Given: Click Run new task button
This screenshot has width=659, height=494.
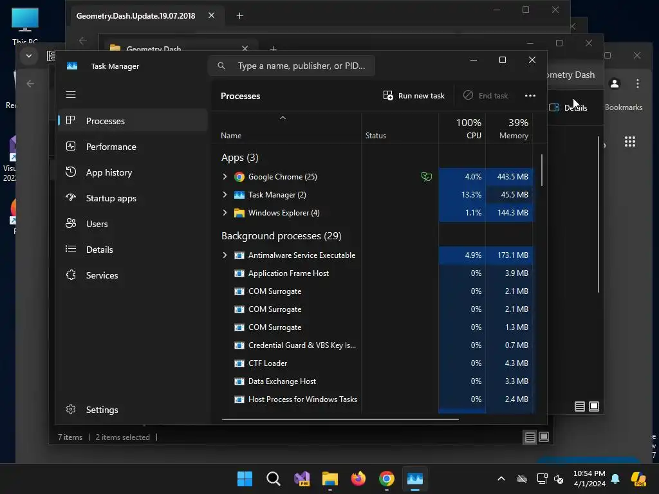Looking at the screenshot, I should point(414,96).
